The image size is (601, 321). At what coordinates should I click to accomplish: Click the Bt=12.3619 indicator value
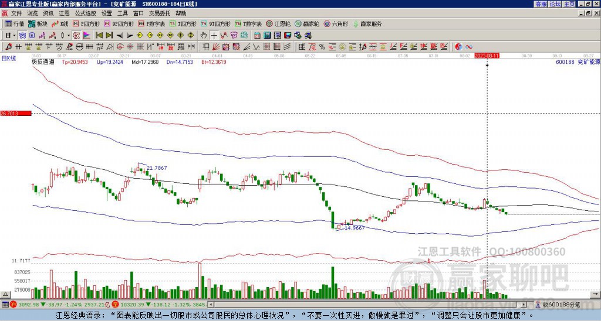tap(214, 62)
